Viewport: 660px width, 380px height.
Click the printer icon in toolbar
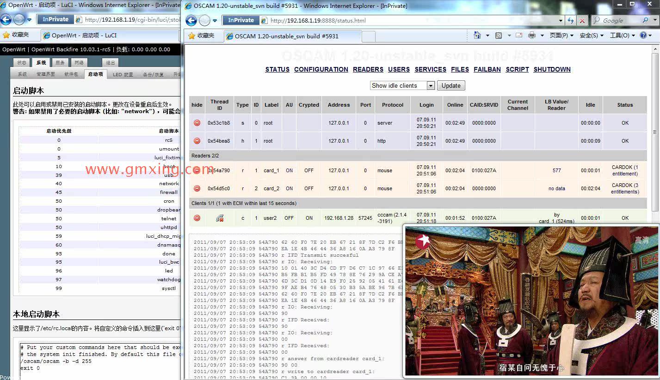[532, 36]
